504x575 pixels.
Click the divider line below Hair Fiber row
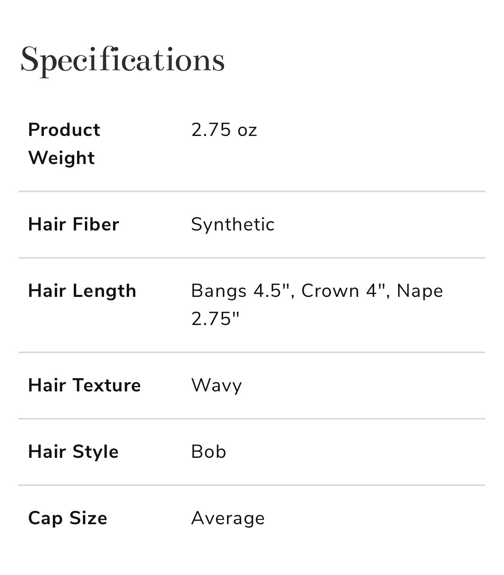click(252, 258)
